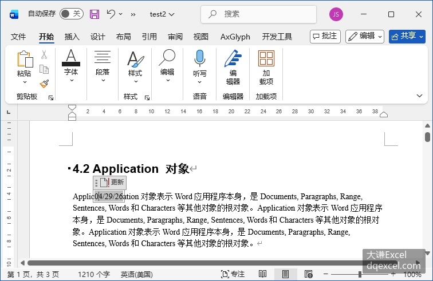Click the 粘贴 paste clipboard icon
Image resolution: width=433 pixels, height=281 pixels.
point(25,59)
